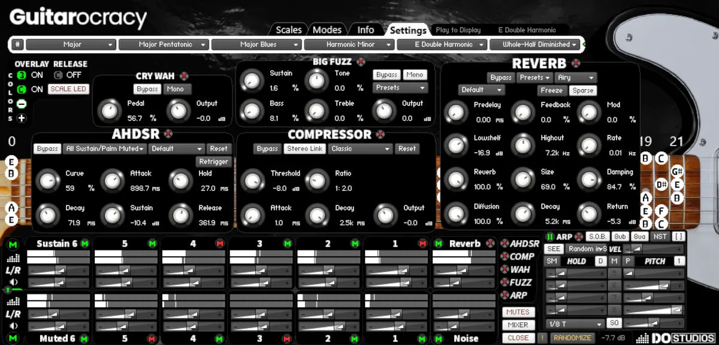Toggle Mono on the Big Fuzz
Viewport: 719px width, 345px height.
point(415,75)
